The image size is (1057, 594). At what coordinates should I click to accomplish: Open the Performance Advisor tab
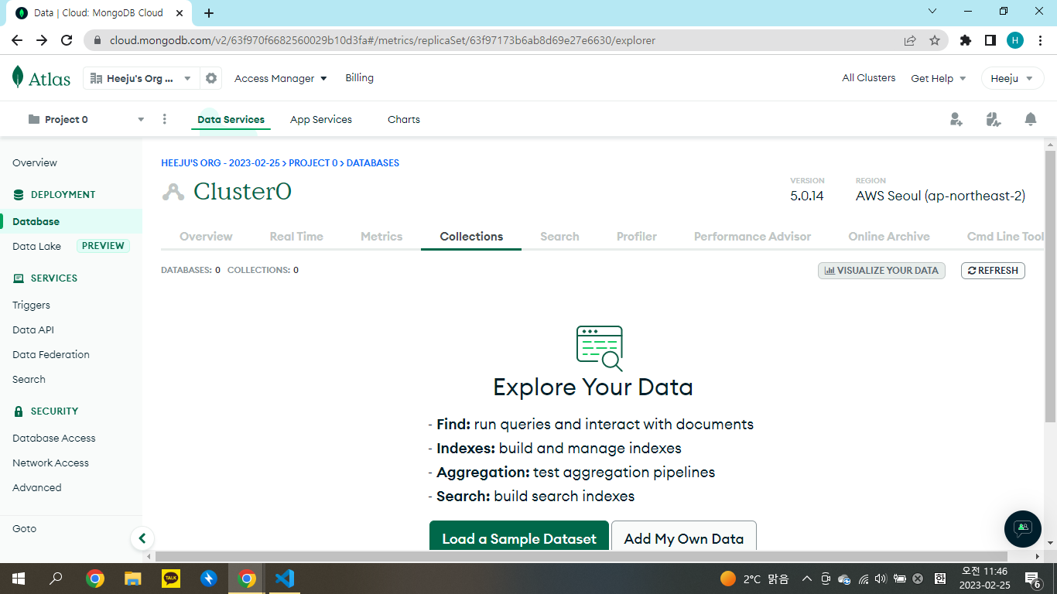[752, 237]
